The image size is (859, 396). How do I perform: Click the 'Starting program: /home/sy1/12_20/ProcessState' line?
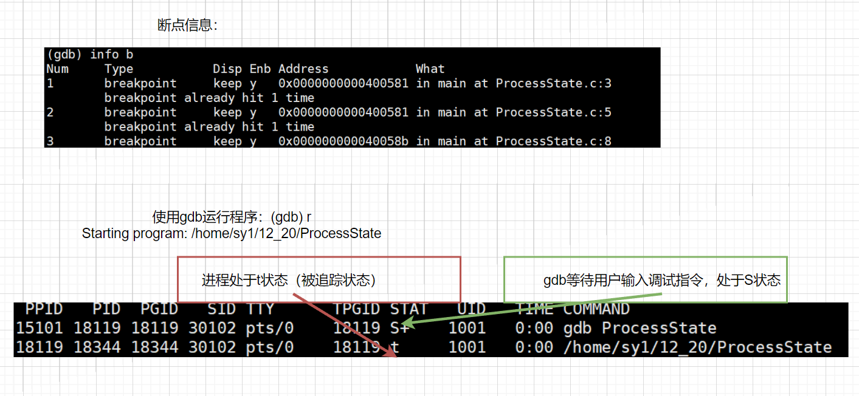tap(232, 233)
